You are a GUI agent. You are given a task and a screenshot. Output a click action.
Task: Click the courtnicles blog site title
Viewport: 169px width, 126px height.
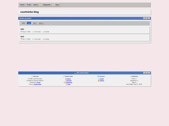pyautogui.click(x=29, y=12)
